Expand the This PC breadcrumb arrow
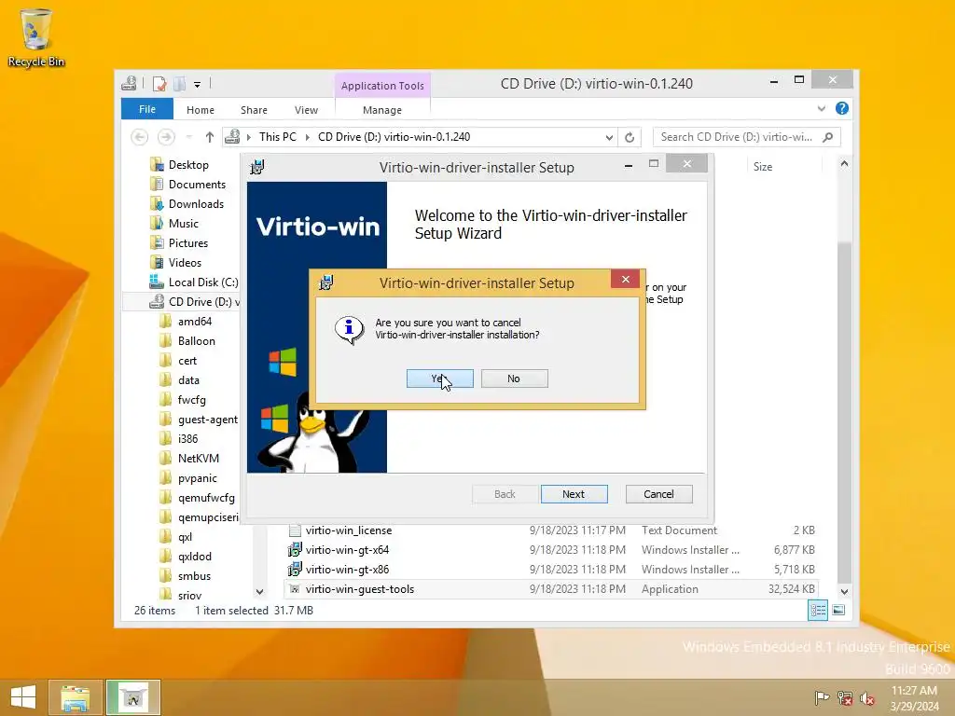Screen dimensions: 955x716 (x=308, y=138)
